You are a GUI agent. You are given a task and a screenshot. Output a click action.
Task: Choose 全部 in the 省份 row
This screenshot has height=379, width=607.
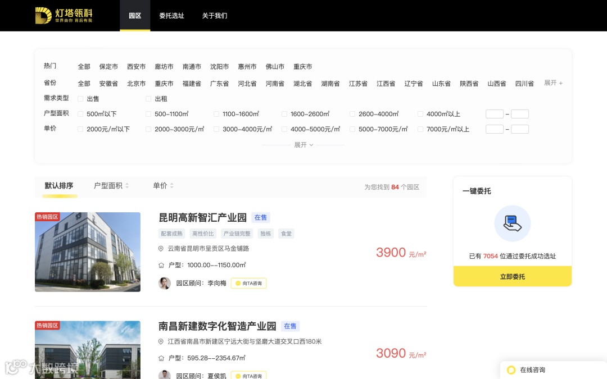(84, 84)
